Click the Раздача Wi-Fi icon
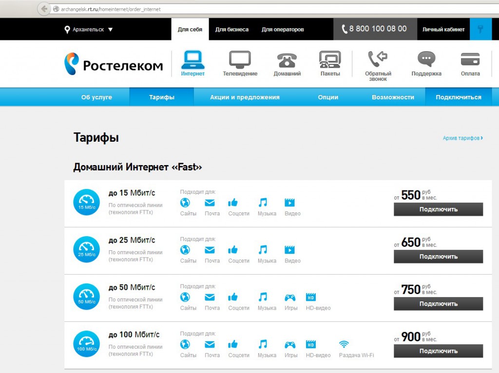The height and width of the screenshot is (373, 499). [x=344, y=345]
